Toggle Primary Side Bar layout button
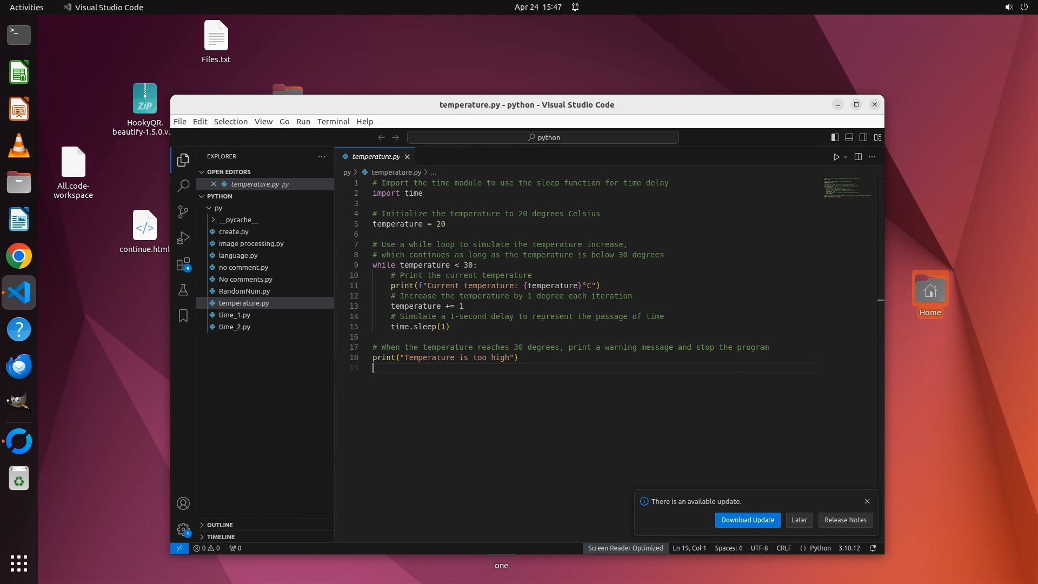 835,137
